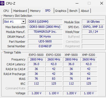Click XMP-5200 tRC value 125
This screenshot has width=106, height=98.
click(x=89, y=83)
